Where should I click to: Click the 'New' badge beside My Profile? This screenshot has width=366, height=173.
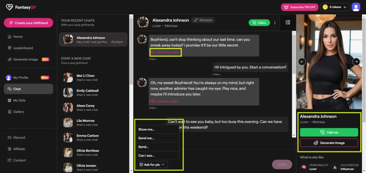click(x=45, y=78)
